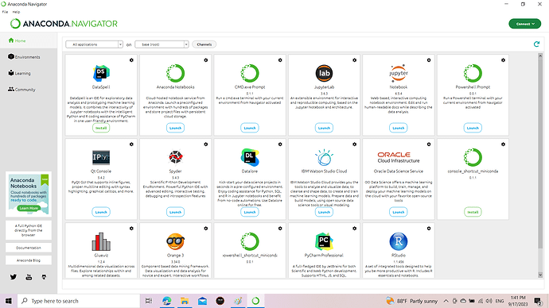
Task: Click the Channels button
Action: (x=204, y=44)
